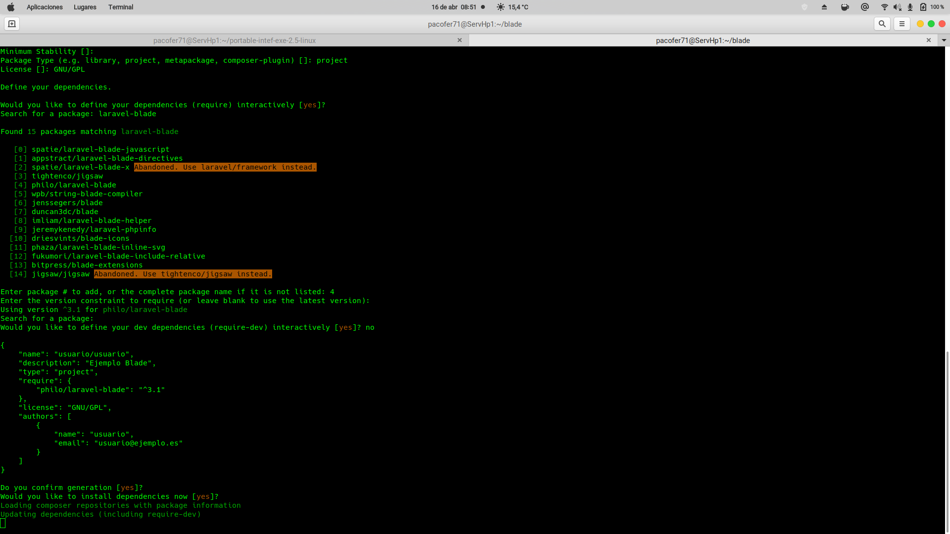Switch to portable-intef-exe-2.5-linux tab
The height and width of the screenshot is (534, 950).
235,41
